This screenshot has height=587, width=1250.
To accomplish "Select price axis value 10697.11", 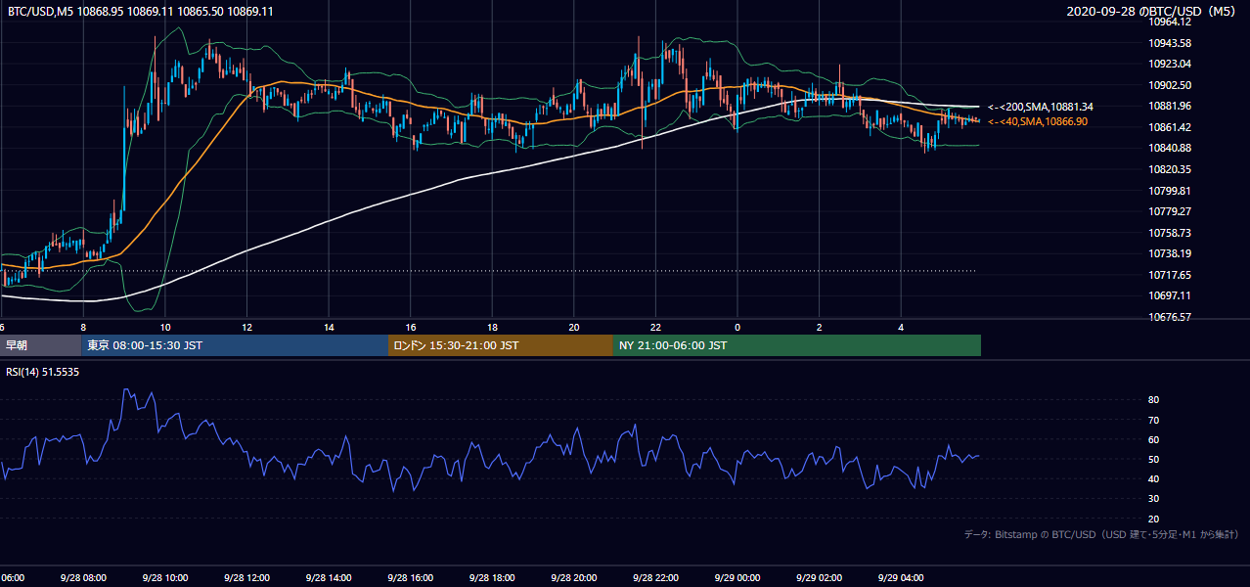I will (x=1171, y=295).
